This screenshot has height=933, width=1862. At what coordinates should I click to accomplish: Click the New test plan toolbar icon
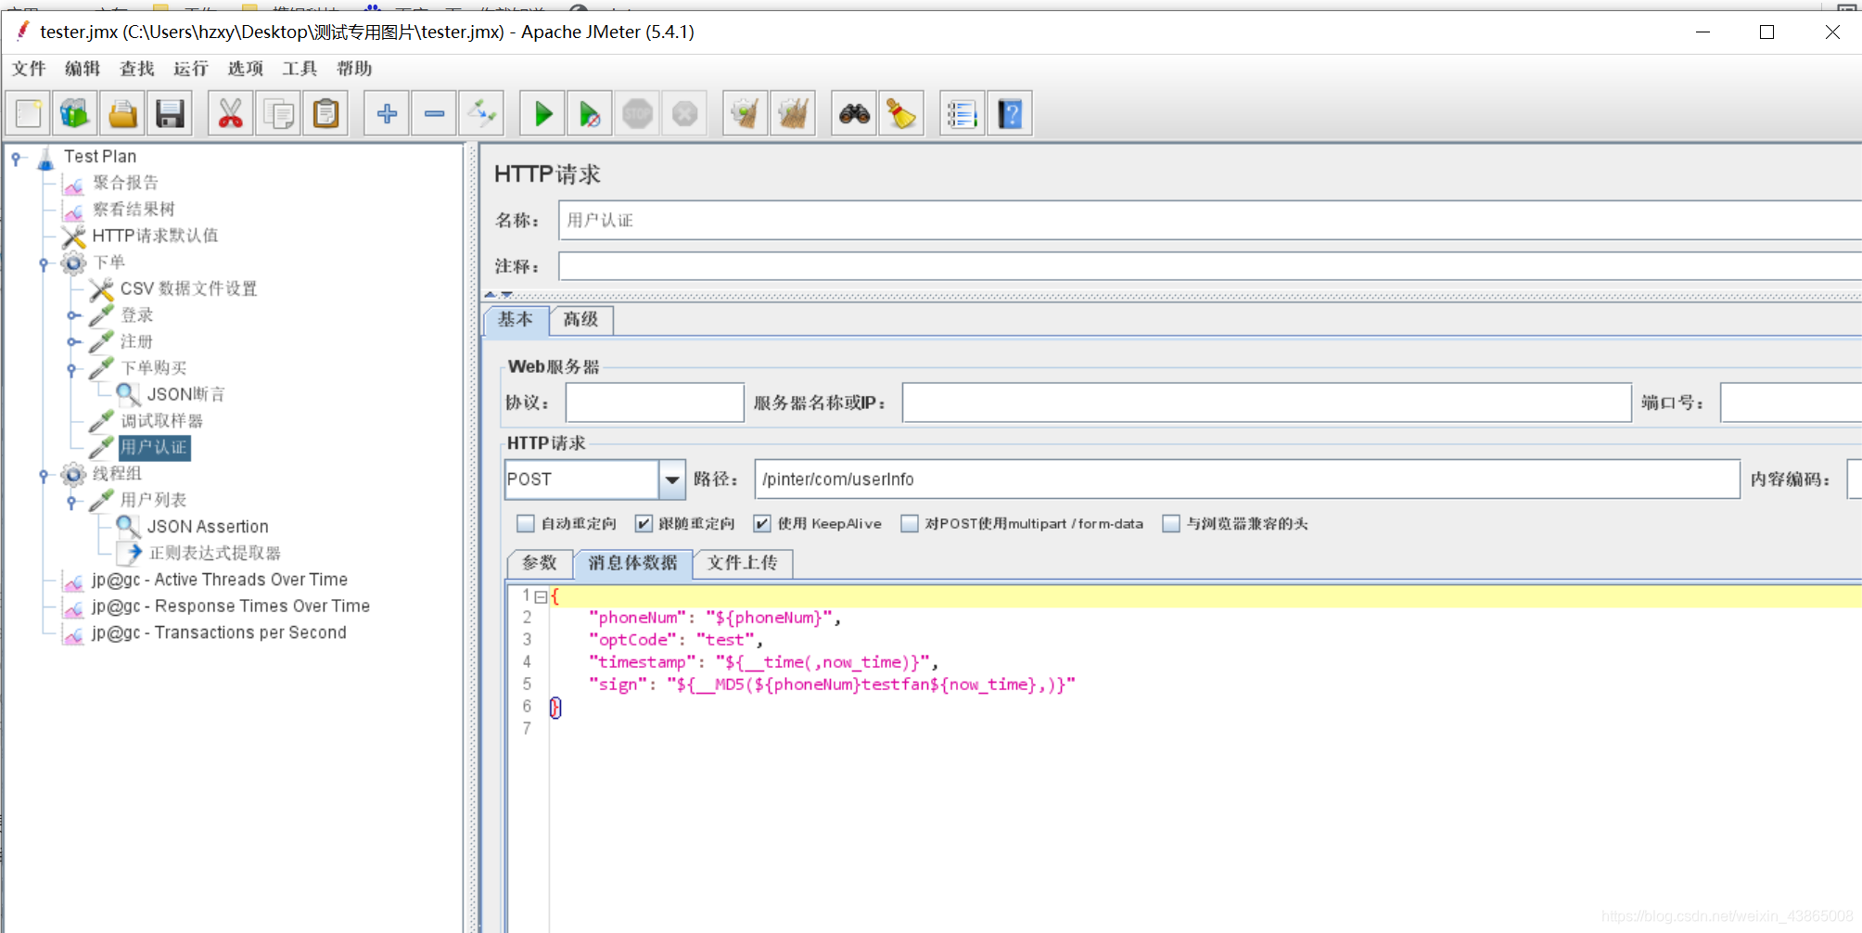click(x=29, y=114)
